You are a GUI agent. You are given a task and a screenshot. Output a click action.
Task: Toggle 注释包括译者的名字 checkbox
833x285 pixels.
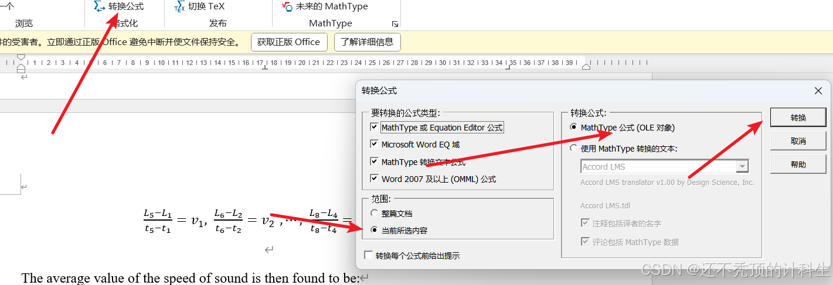pos(584,223)
